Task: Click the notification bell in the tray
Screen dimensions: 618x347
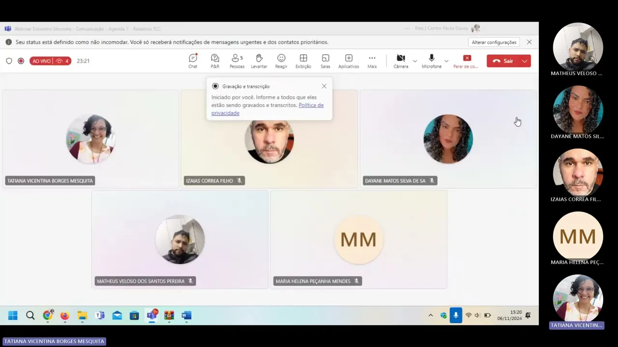Action: (x=528, y=316)
